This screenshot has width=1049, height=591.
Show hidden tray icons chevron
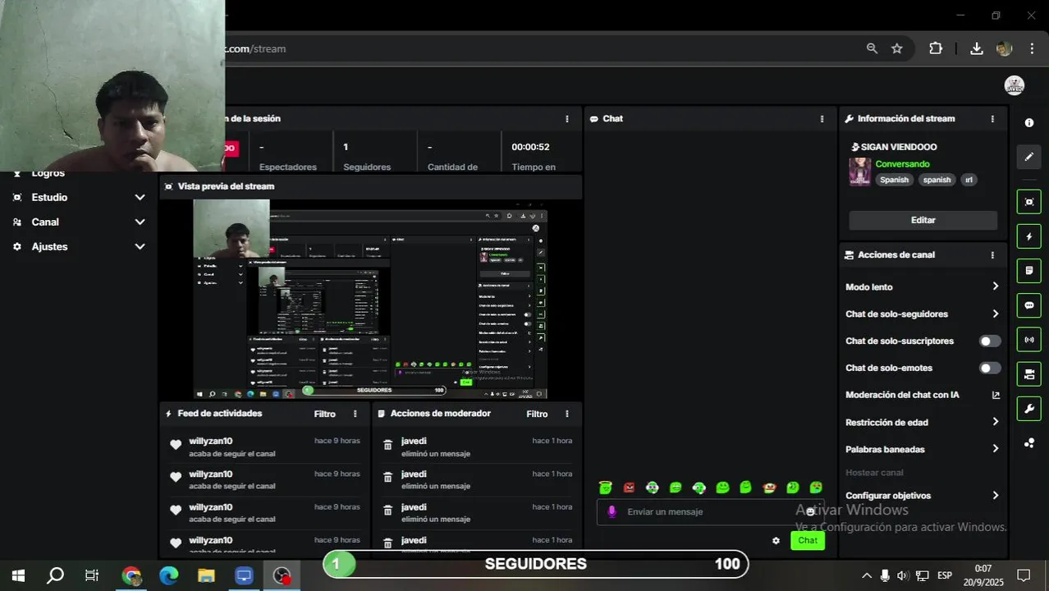pos(866,575)
